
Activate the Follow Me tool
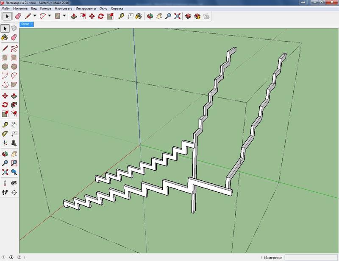coord(14,104)
